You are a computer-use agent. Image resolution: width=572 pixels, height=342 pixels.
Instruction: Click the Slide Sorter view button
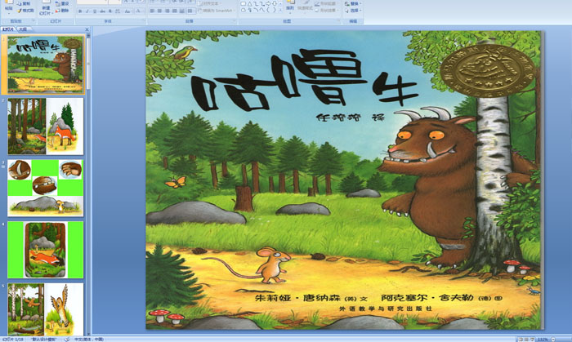click(x=526, y=340)
